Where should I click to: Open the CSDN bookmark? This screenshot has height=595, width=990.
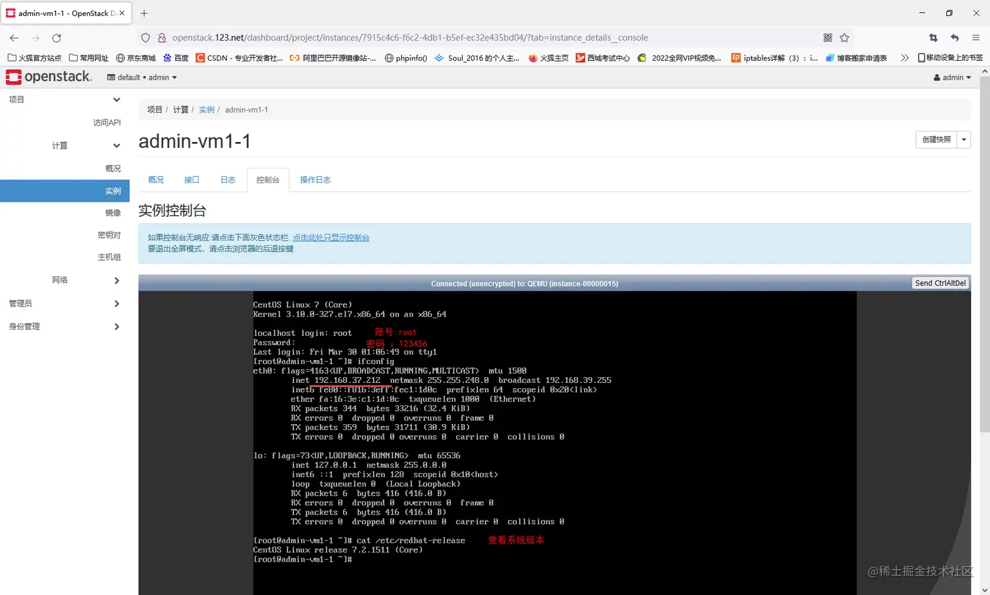[x=240, y=58]
